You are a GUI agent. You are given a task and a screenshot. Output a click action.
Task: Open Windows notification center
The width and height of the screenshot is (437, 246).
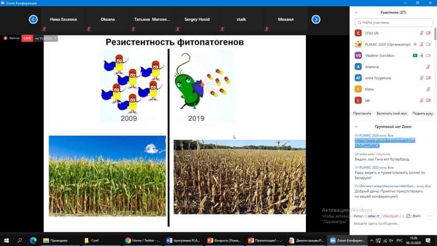[428, 241]
